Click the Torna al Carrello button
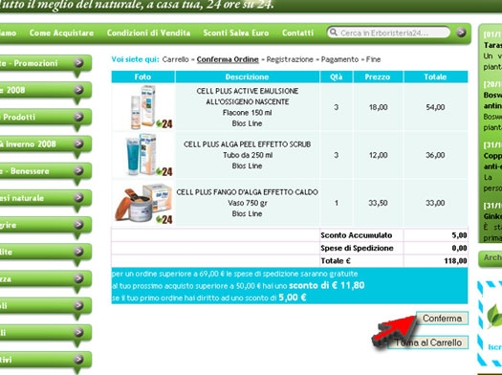This screenshot has height=375, width=502. (428, 342)
